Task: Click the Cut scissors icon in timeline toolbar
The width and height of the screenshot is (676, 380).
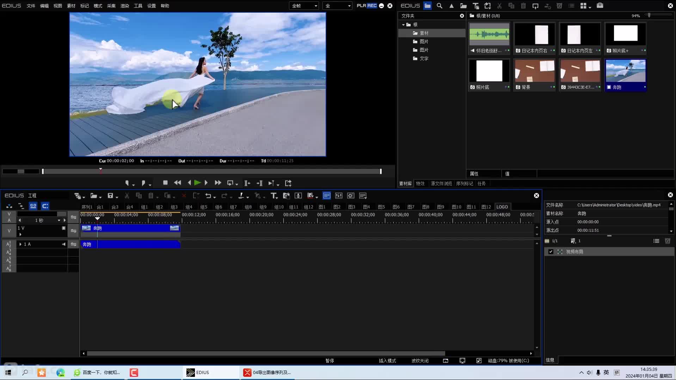Action: point(127,196)
